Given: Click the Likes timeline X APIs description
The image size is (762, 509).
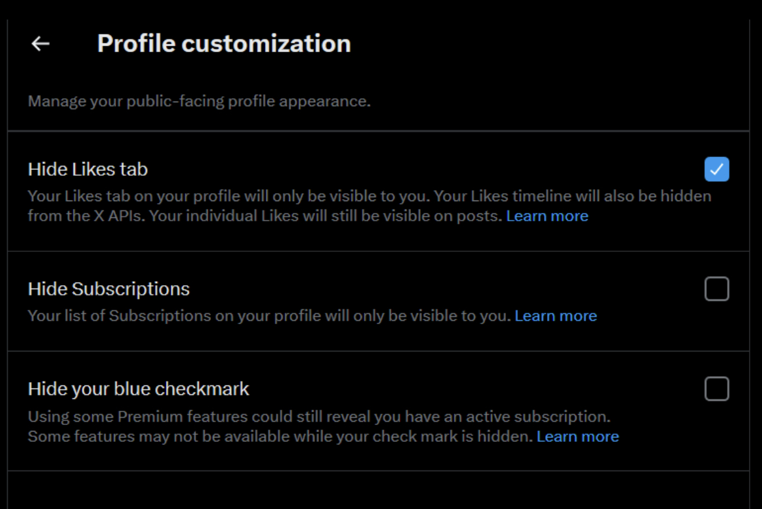Looking at the screenshot, I should [x=573, y=196].
